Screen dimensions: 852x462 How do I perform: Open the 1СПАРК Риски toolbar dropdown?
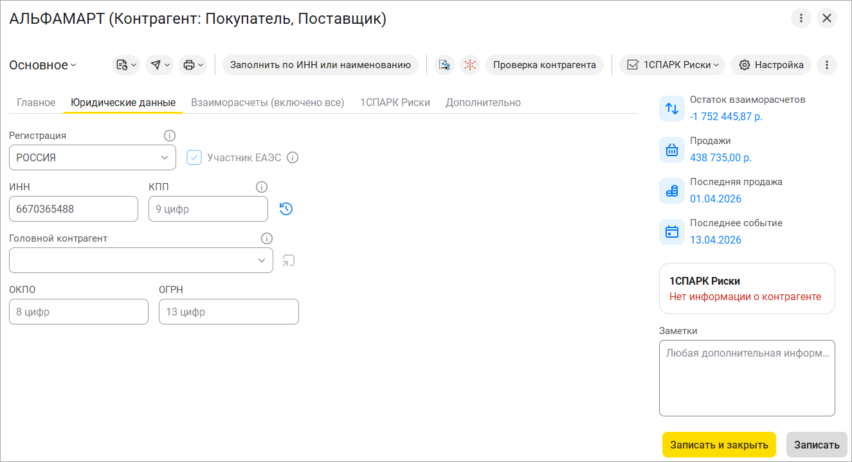tap(672, 65)
